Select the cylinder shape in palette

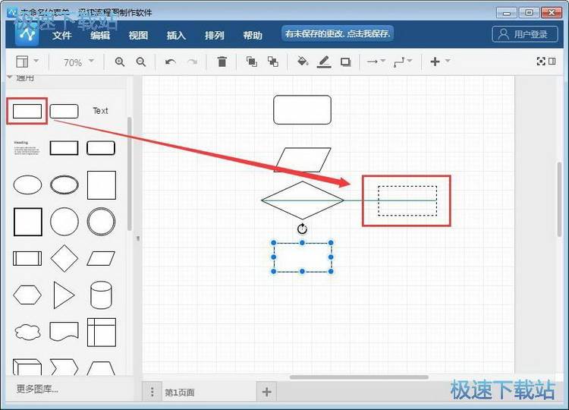[x=101, y=295]
